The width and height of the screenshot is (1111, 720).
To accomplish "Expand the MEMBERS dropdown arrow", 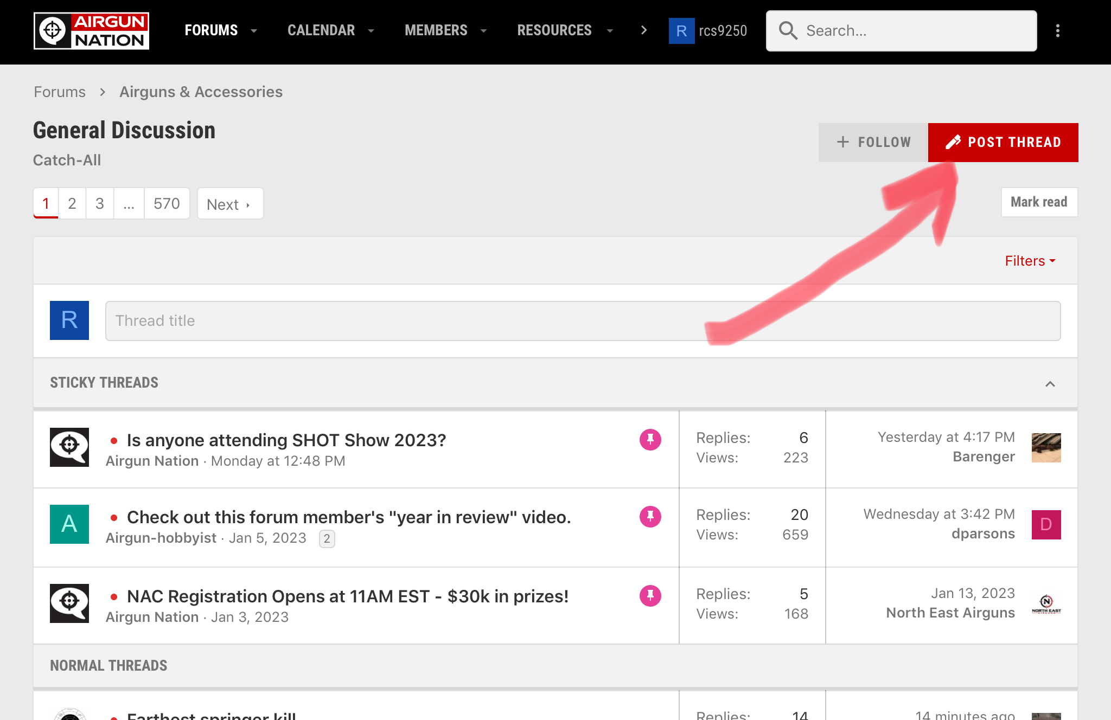I will (x=484, y=31).
